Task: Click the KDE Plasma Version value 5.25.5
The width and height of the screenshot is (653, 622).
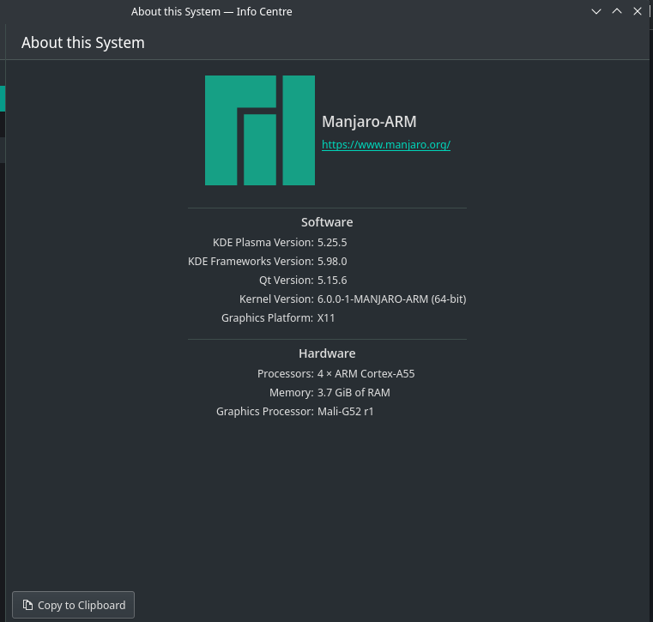Action: (332, 243)
